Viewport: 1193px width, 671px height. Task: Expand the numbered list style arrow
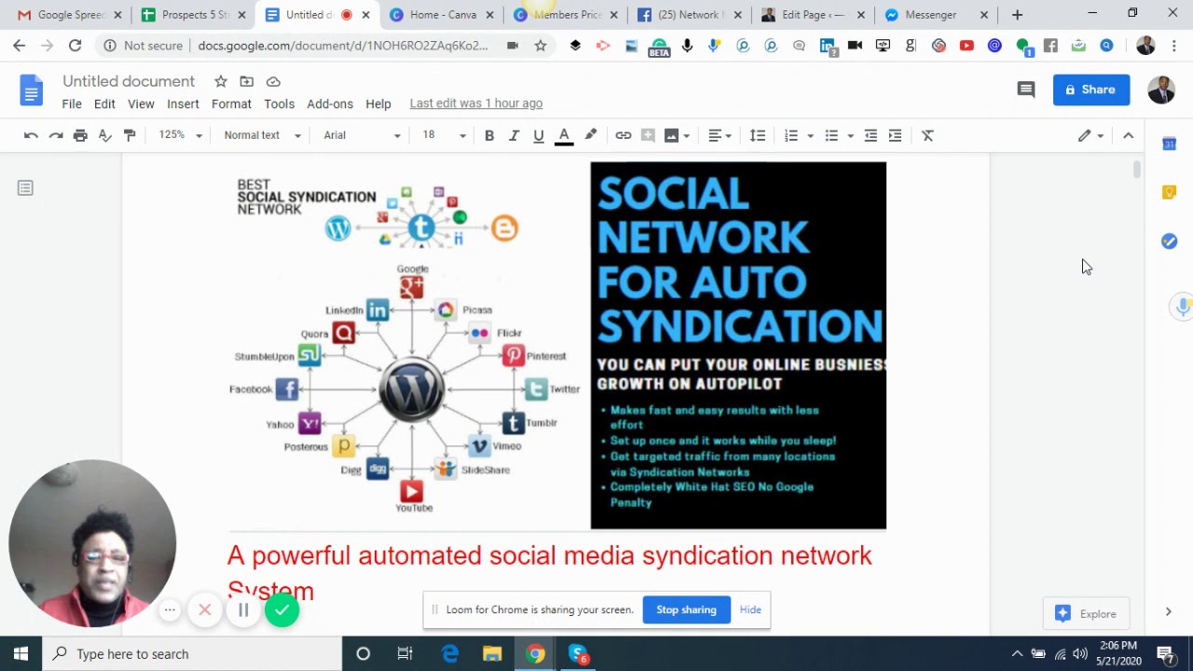(810, 135)
